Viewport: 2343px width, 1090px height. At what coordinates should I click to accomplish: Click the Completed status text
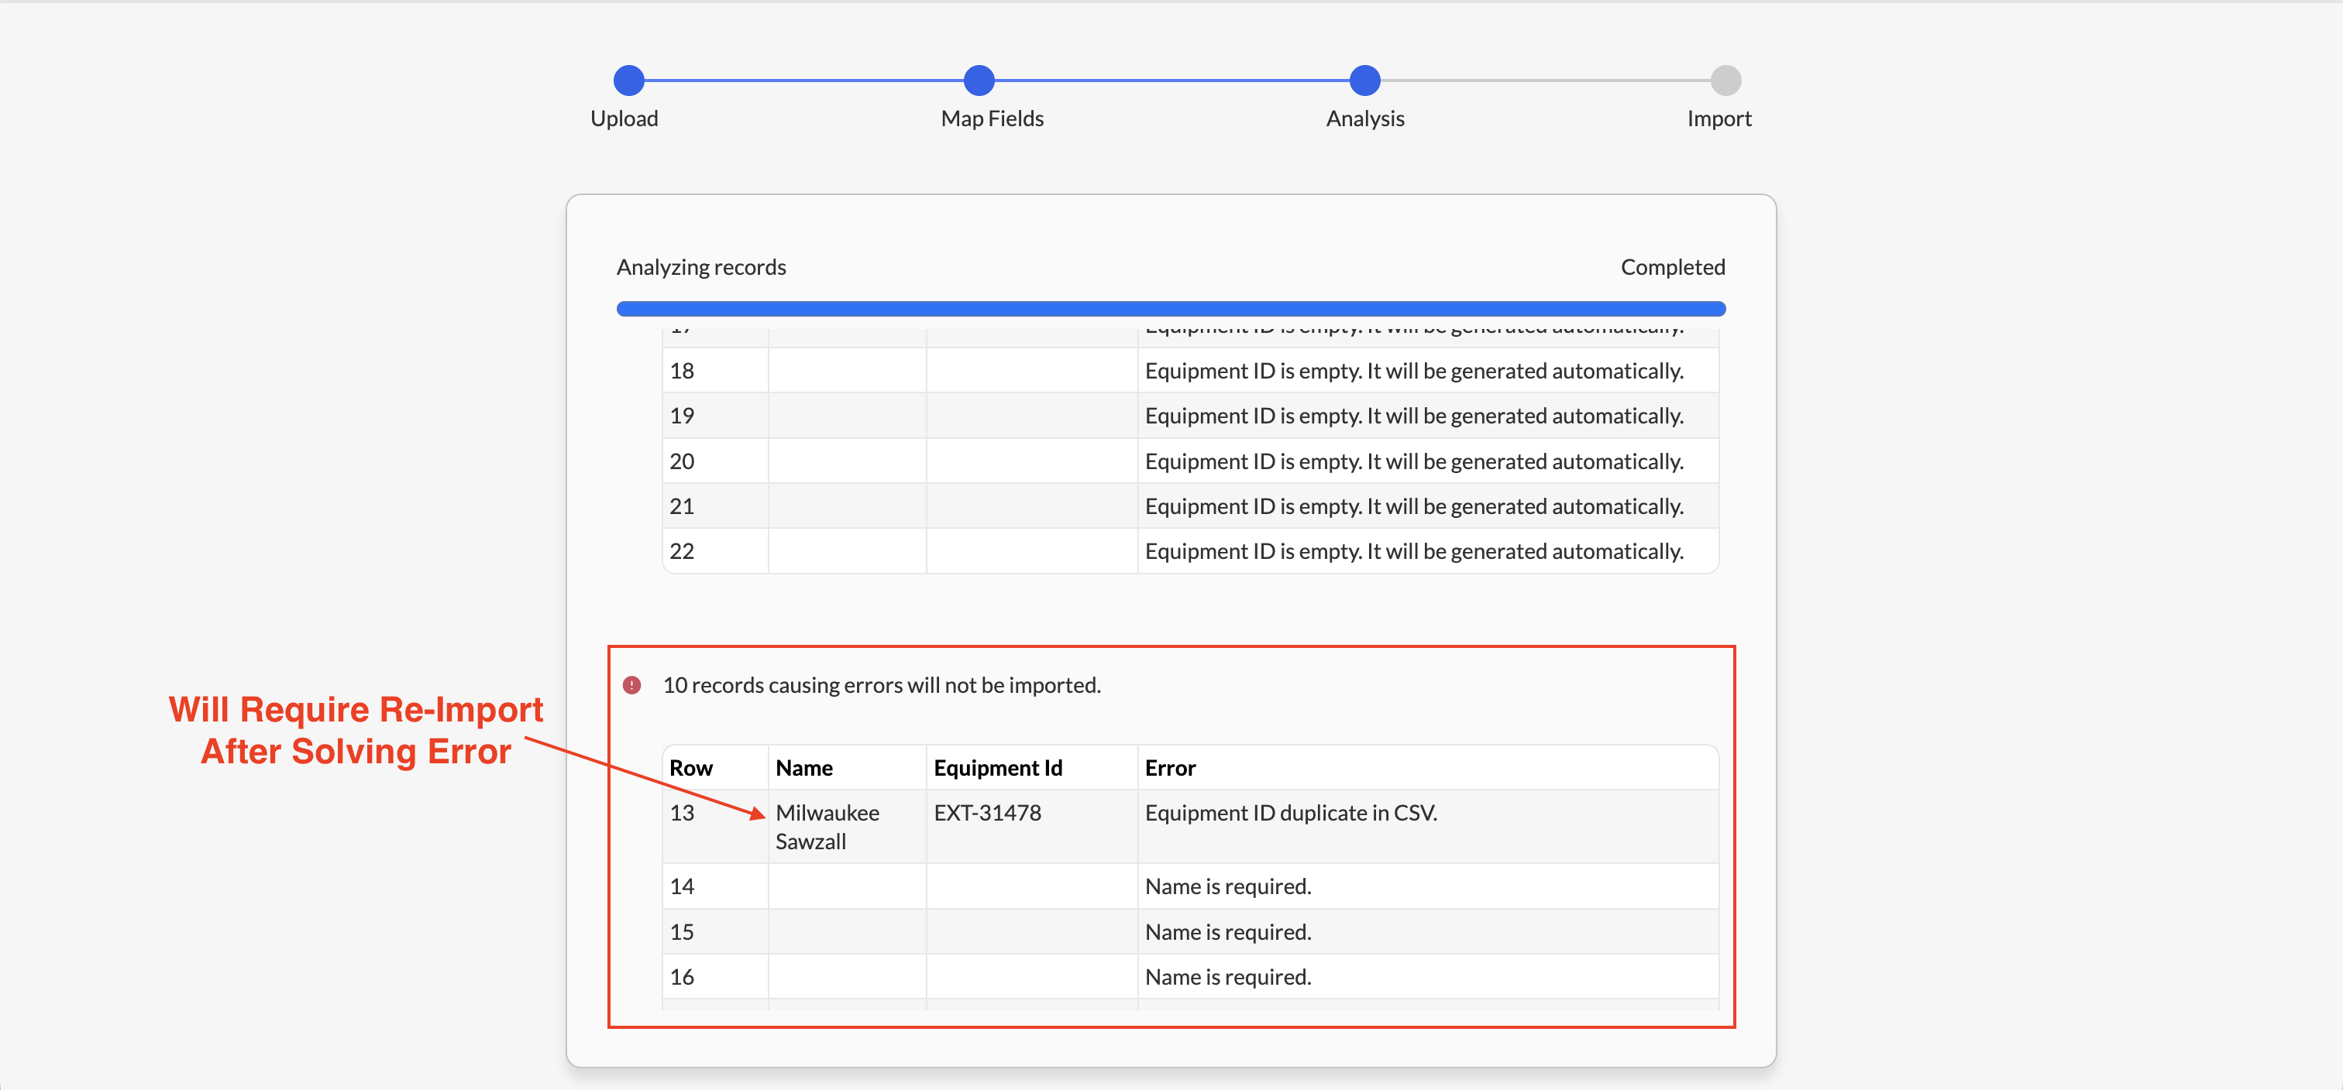(1672, 267)
